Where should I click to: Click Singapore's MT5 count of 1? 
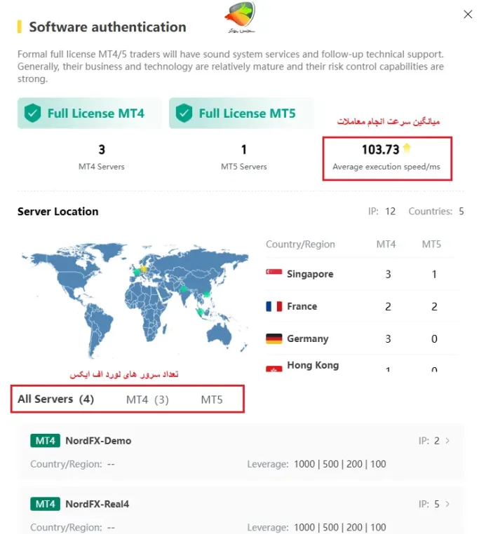434,274
